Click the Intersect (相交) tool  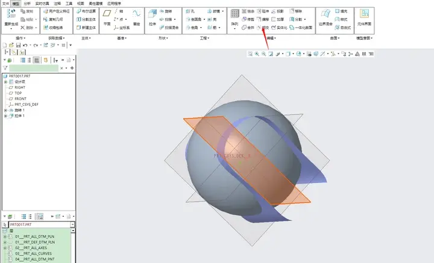(x=263, y=28)
